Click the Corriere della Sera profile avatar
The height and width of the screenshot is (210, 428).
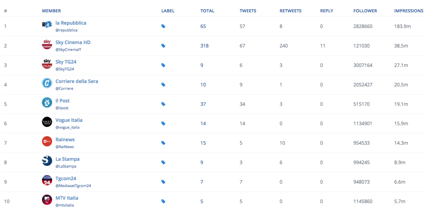point(47,83)
